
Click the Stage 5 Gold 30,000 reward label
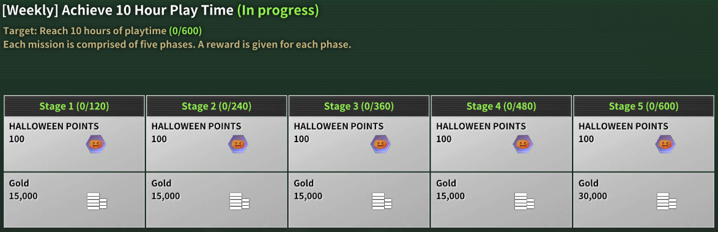coord(593,189)
